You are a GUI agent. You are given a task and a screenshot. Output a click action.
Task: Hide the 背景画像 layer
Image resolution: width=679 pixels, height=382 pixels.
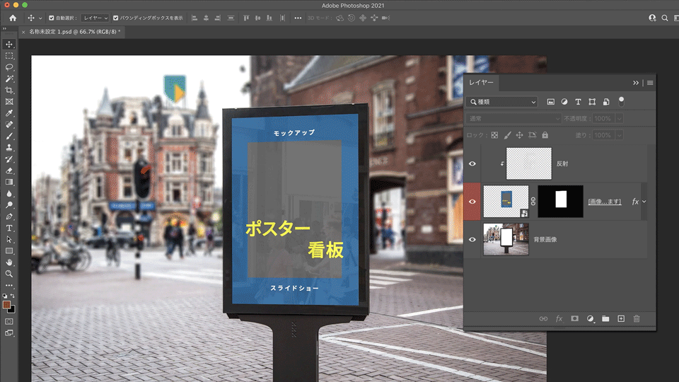pos(472,240)
